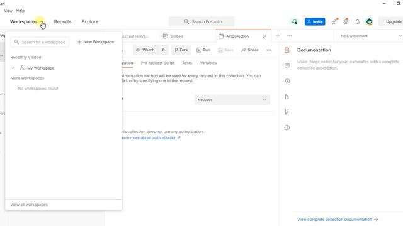This screenshot has width=403, height=226.
Task: Close the APICollection tab
Action: tap(264, 36)
